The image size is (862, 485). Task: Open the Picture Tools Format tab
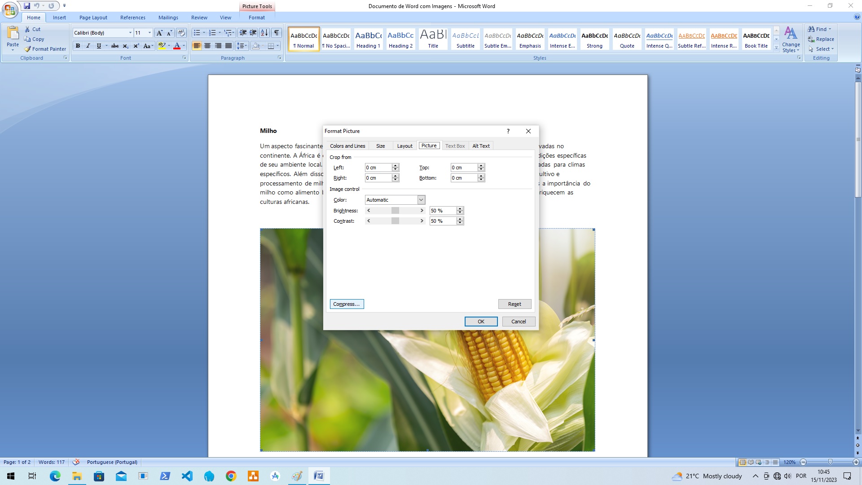(x=257, y=18)
